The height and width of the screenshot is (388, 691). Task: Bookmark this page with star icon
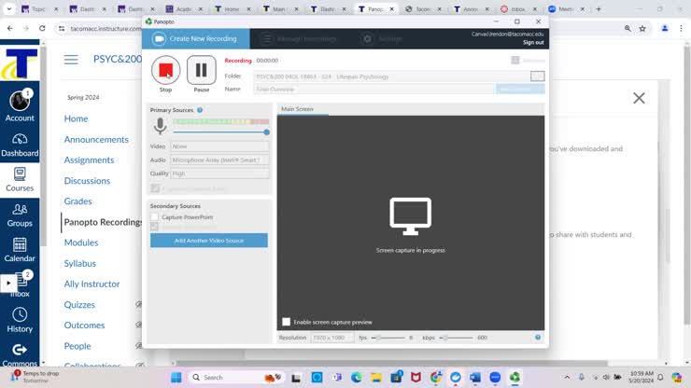pos(642,29)
